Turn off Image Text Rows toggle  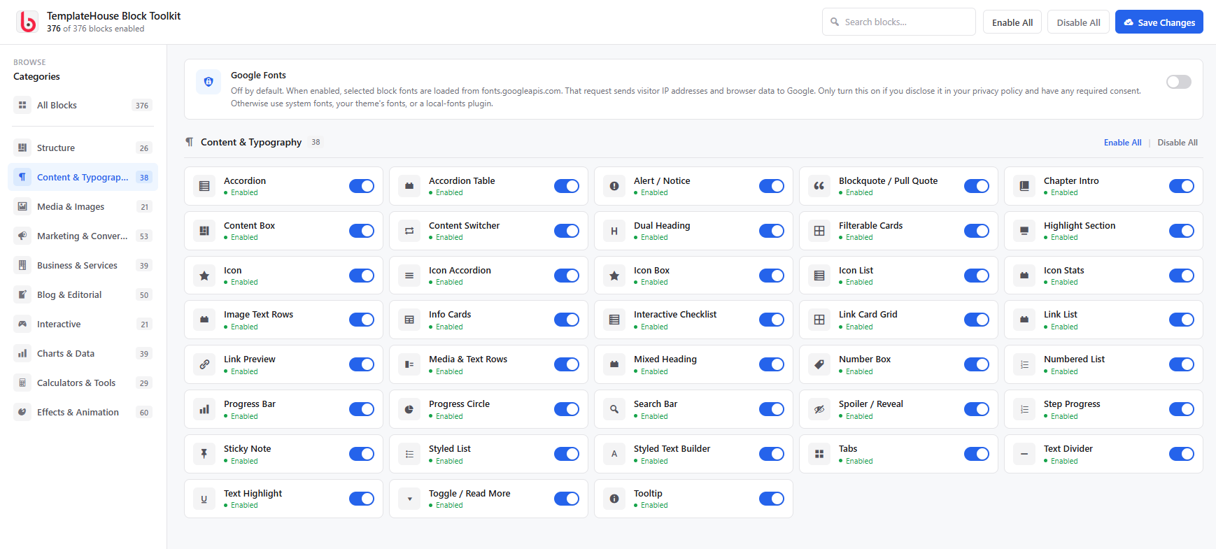[362, 320]
